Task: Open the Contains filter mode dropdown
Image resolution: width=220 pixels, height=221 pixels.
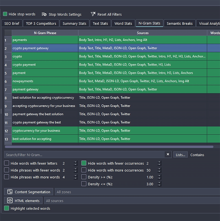Action: pos(197,155)
